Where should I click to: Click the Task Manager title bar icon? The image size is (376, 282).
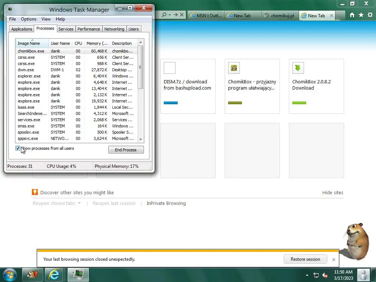pyautogui.click(x=10, y=9)
